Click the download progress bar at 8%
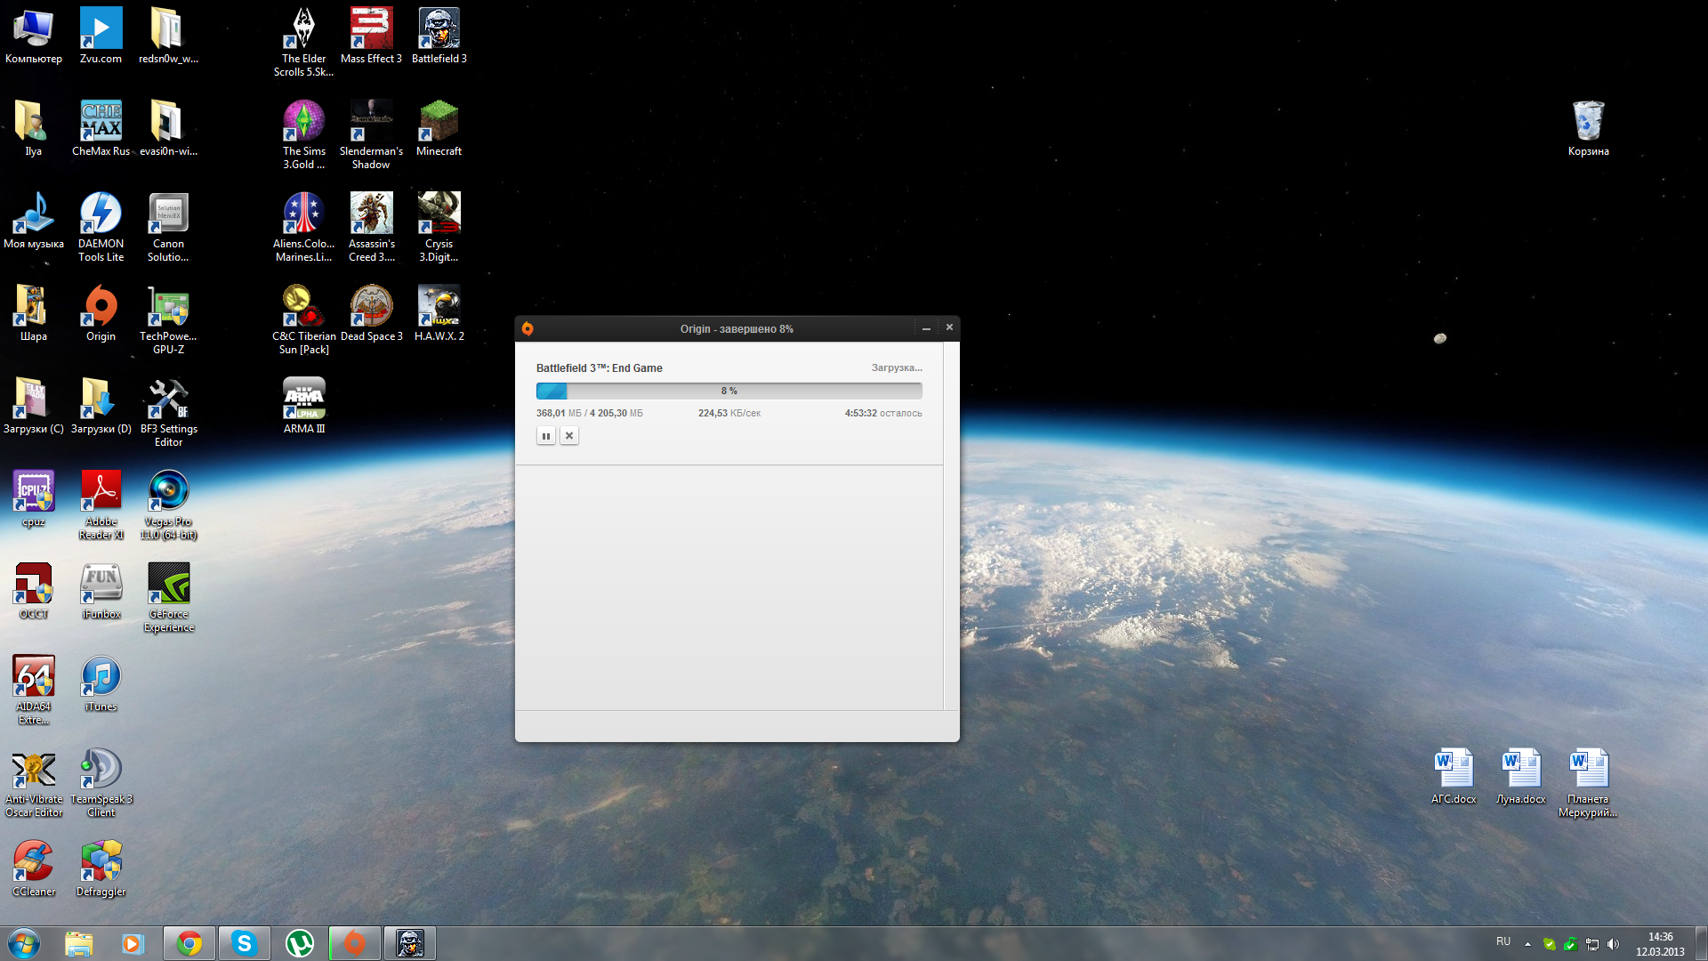This screenshot has height=961, width=1708. click(x=729, y=391)
